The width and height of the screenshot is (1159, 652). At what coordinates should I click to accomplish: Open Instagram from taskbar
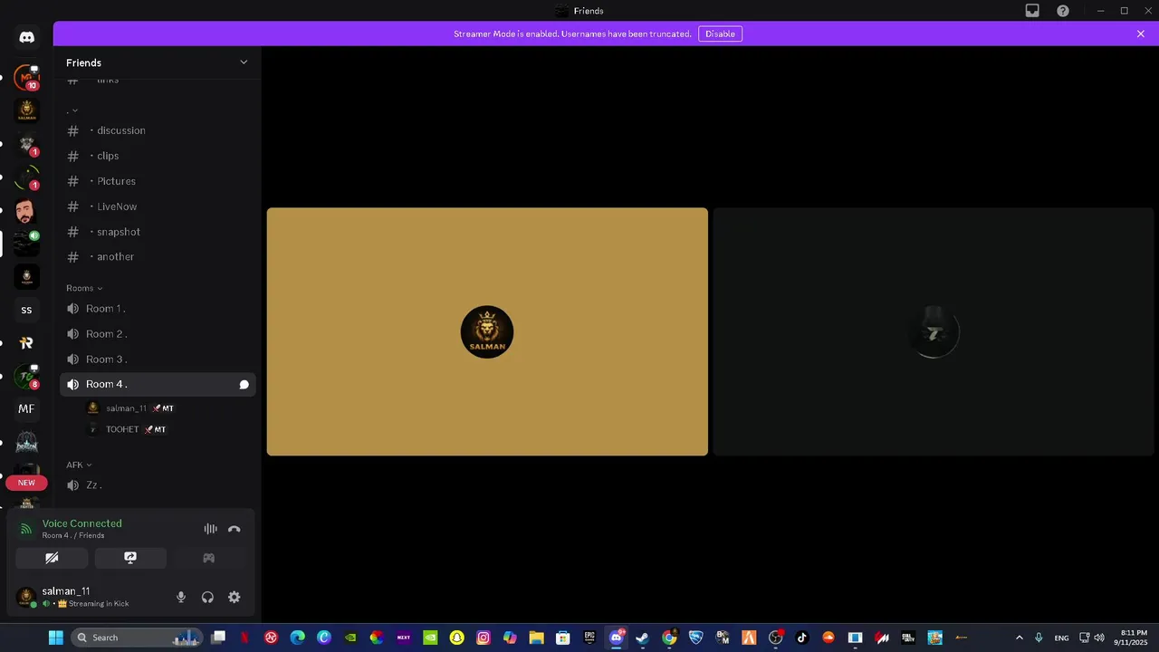pos(484,638)
